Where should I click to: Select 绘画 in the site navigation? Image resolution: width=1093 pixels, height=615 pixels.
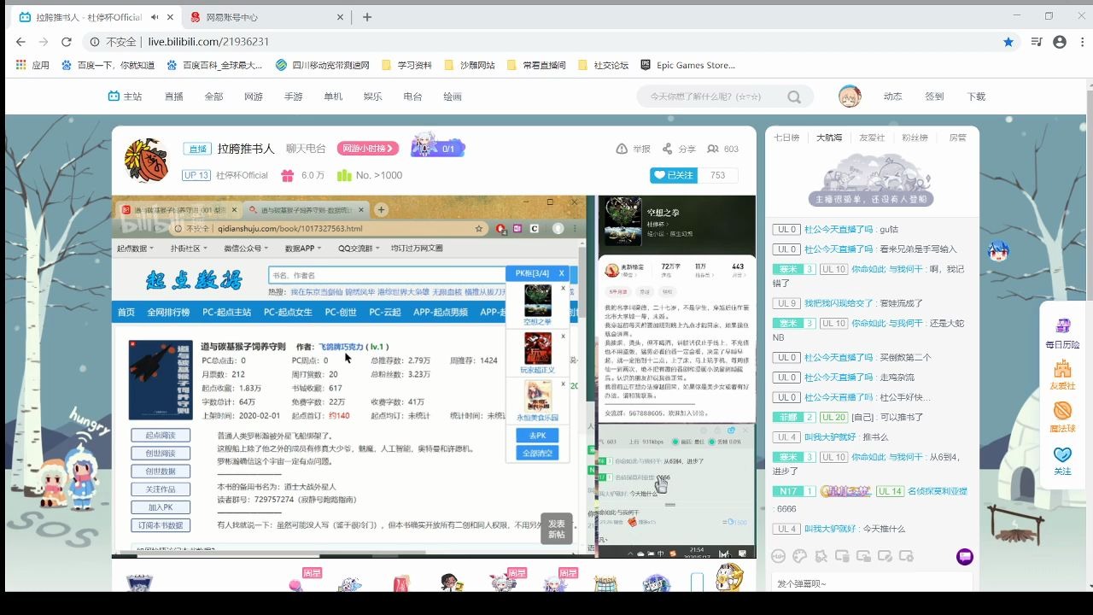(453, 97)
